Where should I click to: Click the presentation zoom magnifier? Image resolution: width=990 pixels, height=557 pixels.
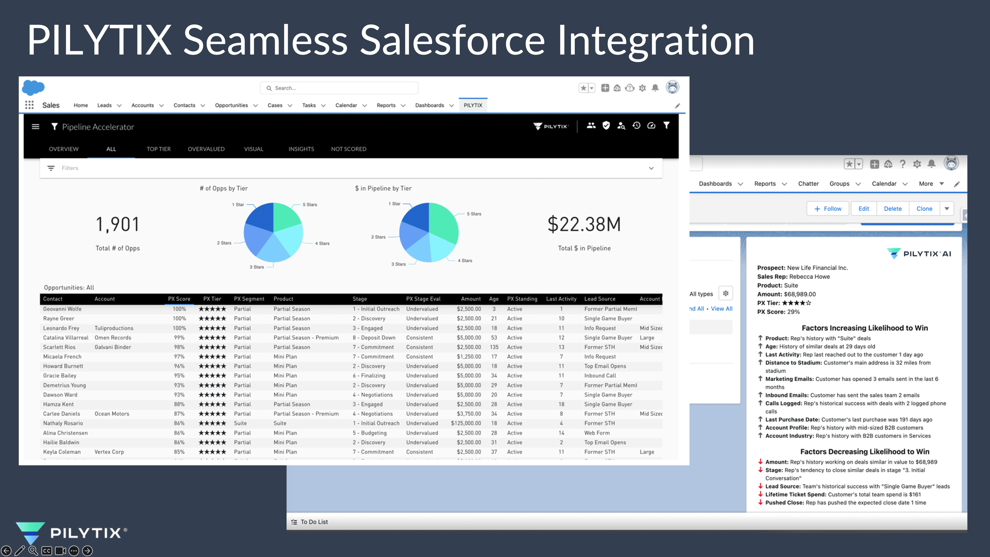[34, 551]
